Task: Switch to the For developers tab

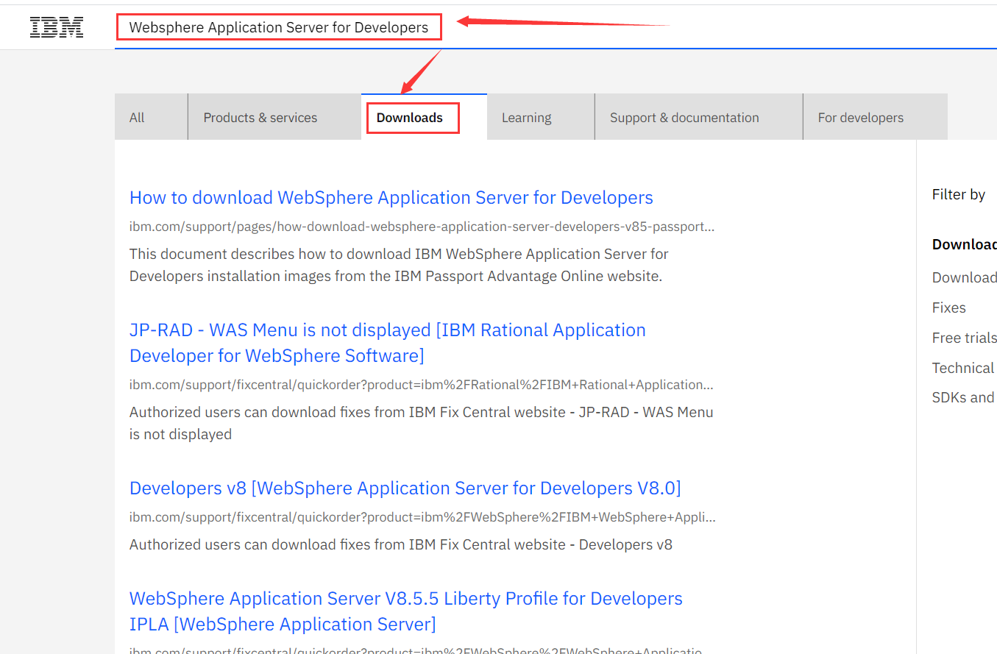Action: coord(875,117)
